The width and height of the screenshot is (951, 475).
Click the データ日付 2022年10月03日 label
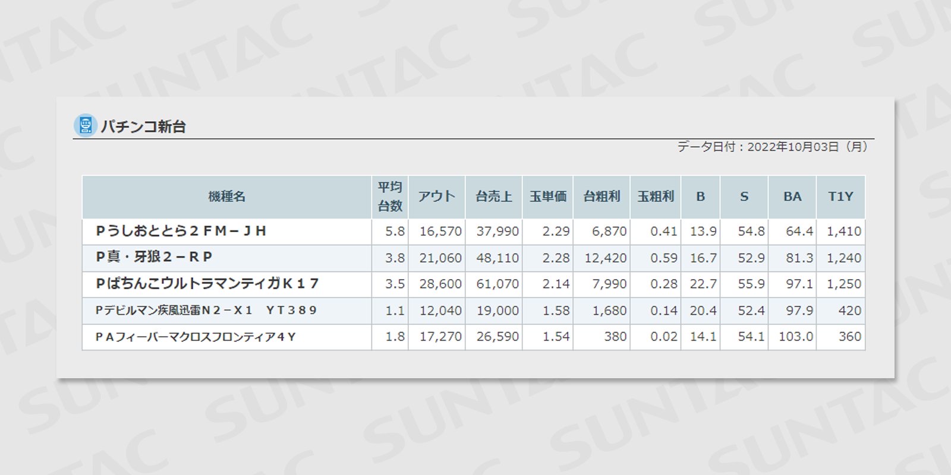773,147
